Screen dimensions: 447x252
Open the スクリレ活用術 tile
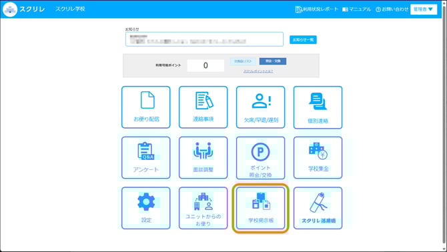pyautogui.click(x=318, y=208)
